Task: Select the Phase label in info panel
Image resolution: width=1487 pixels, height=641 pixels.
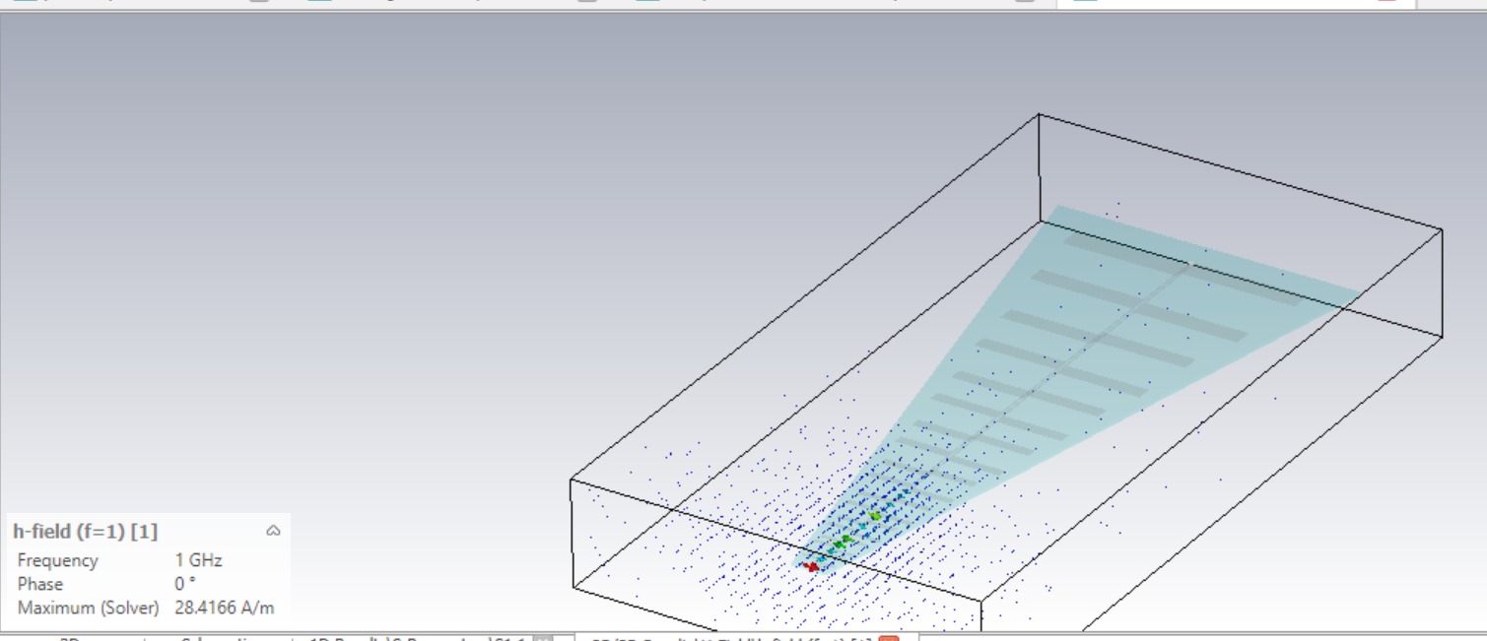Action: pos(39,584)
